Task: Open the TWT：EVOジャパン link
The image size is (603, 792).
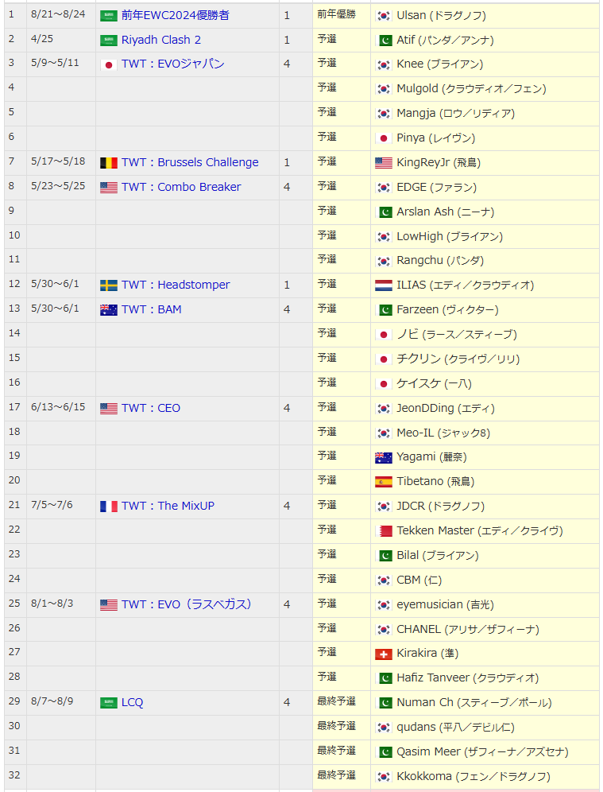Action: 173,64
